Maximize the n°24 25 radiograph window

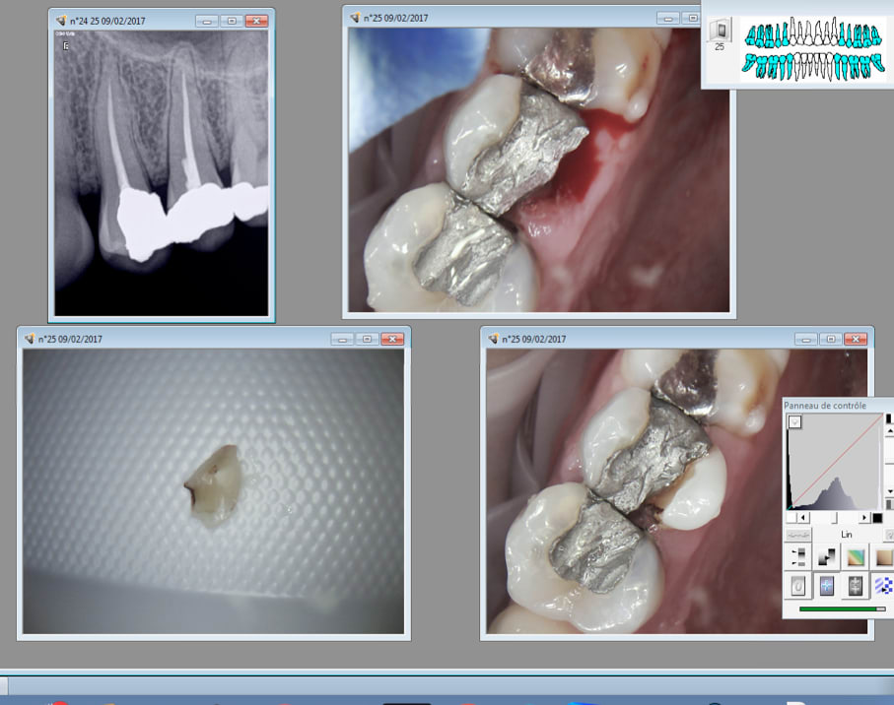pos(231,20)
